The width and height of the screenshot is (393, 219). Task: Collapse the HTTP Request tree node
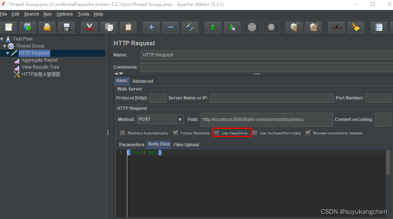8,53
